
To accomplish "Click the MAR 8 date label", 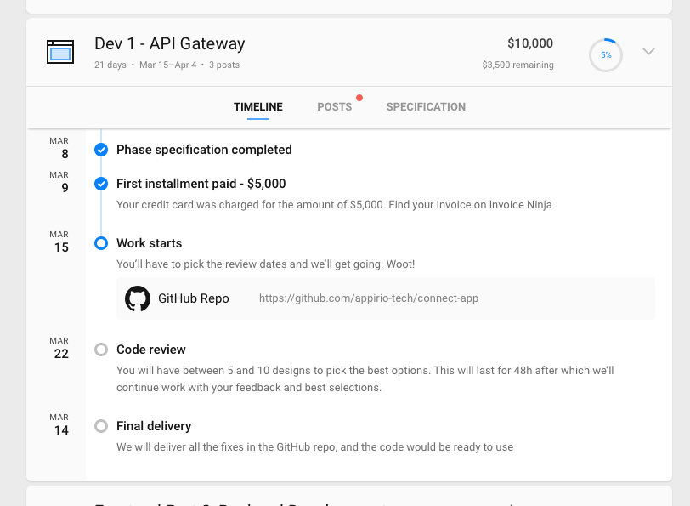I will tap(59, 148).
